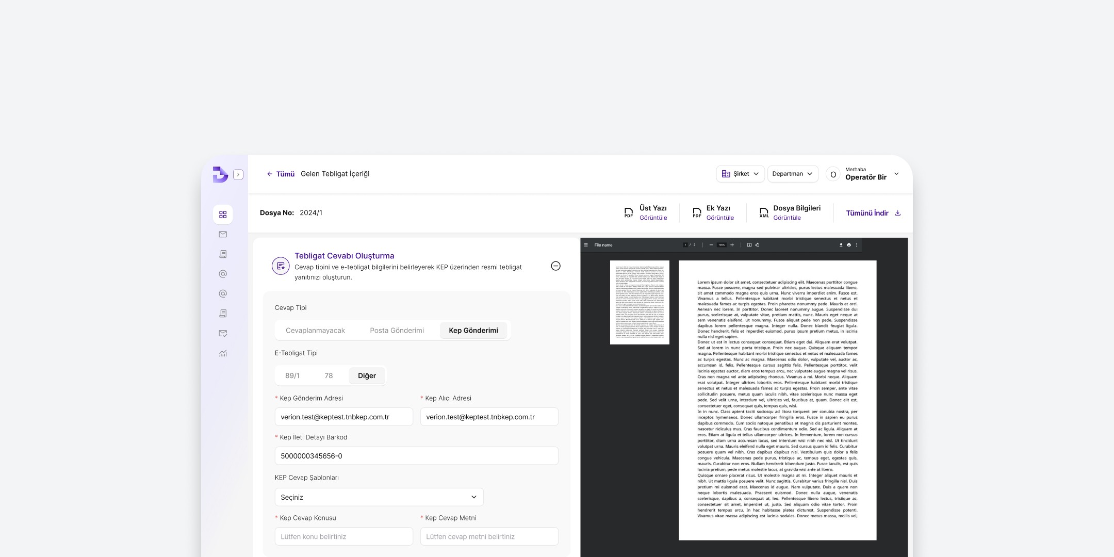Open the Şirket dropdown
1114x557 pixels.
(x=740, y=174)
